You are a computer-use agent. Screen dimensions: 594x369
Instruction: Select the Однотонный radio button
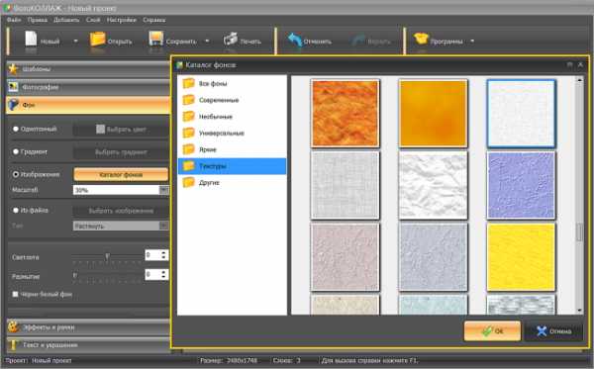(16, 129)
